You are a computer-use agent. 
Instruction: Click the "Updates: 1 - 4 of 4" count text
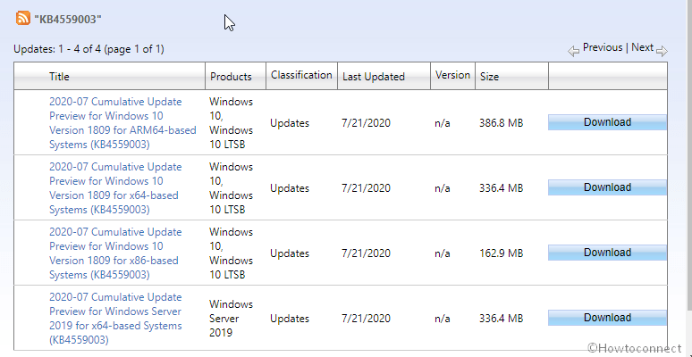[89, 49]
